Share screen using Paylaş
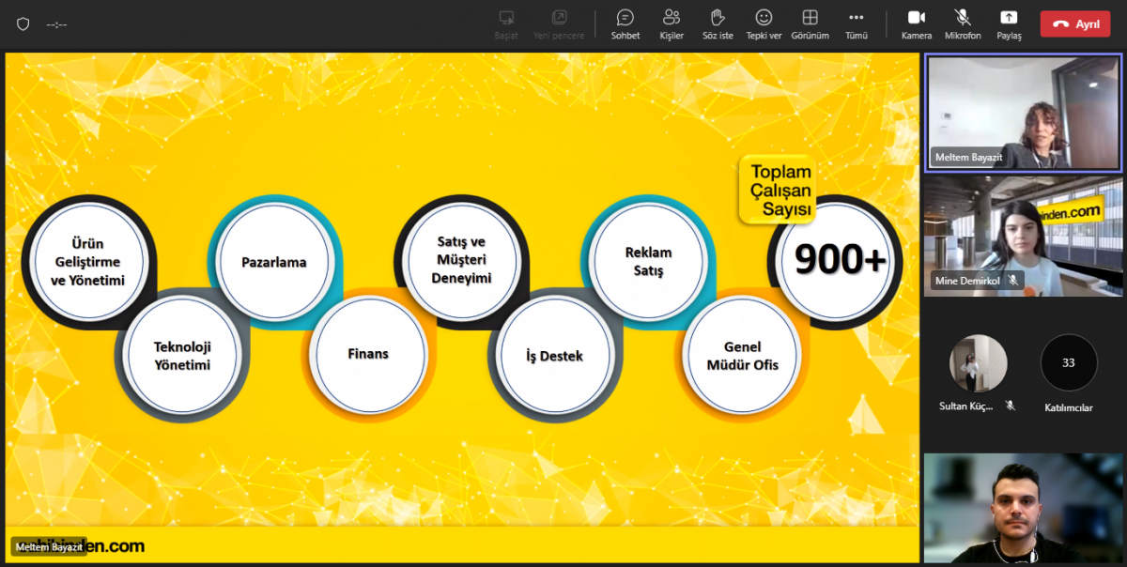 point(1009,24)
